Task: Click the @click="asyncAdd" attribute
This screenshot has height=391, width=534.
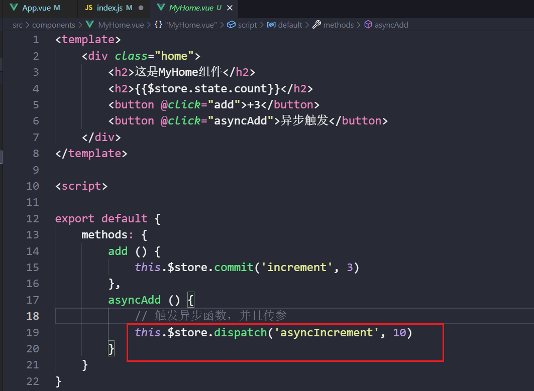Action: 218,121
